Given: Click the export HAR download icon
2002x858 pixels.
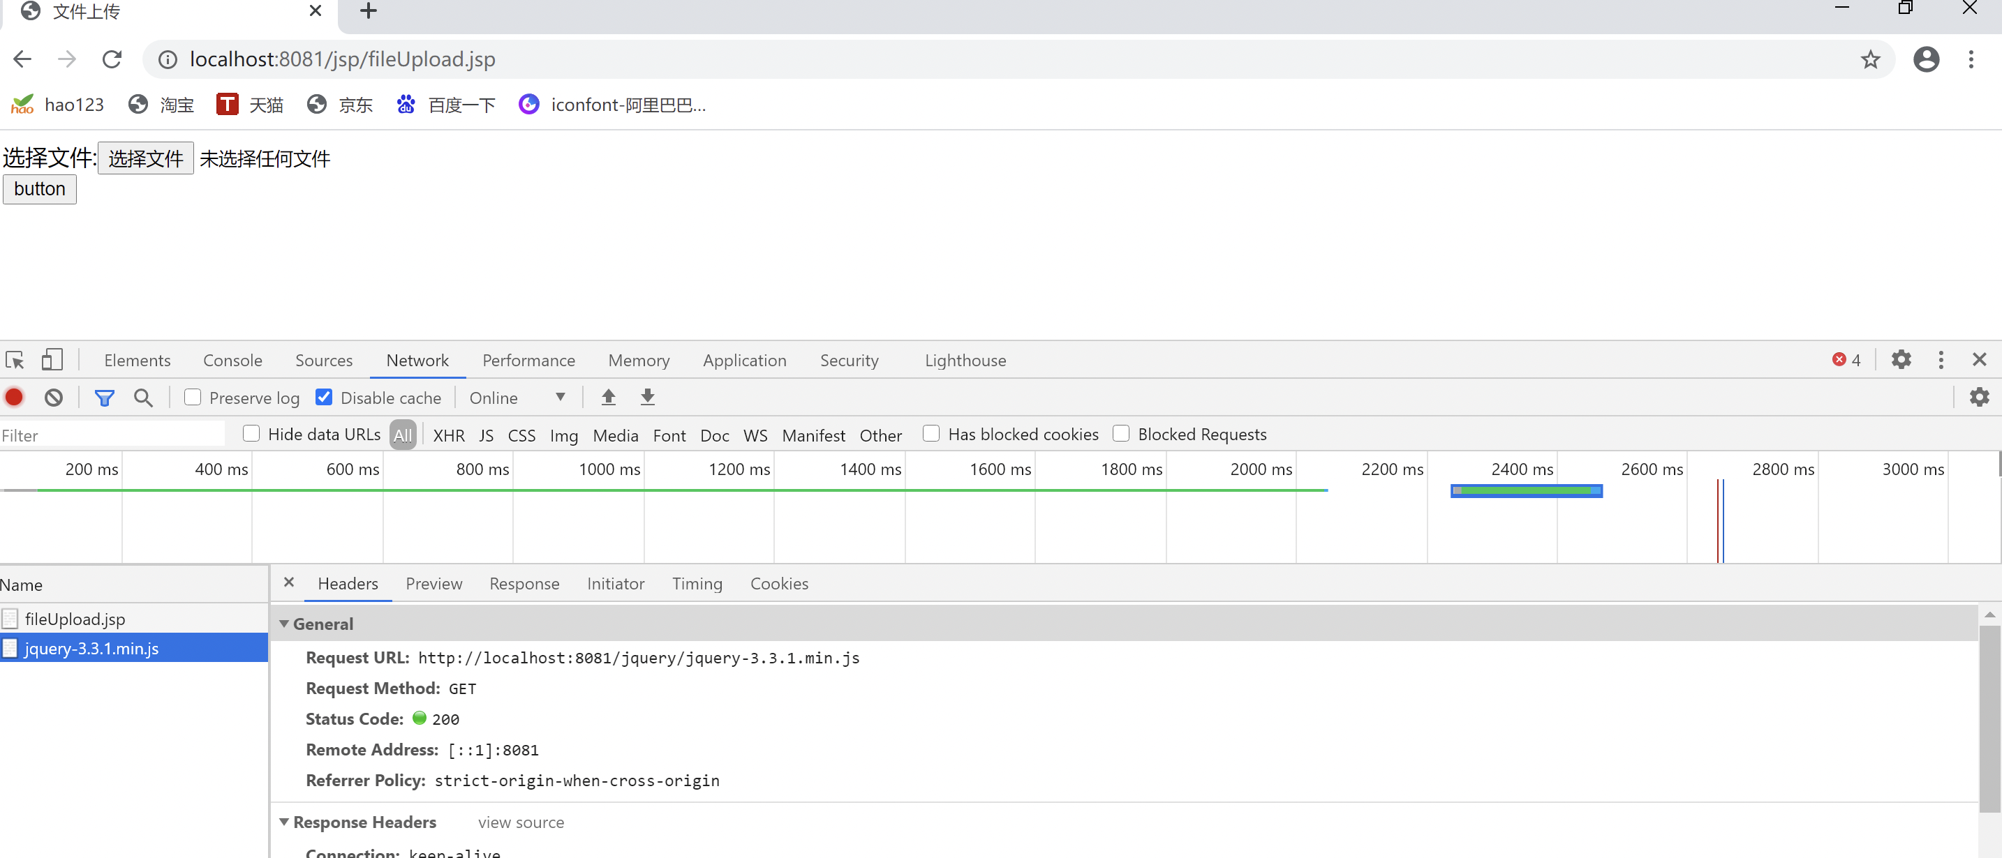Looking at the screenshot, I should click(x=647, y=398).
